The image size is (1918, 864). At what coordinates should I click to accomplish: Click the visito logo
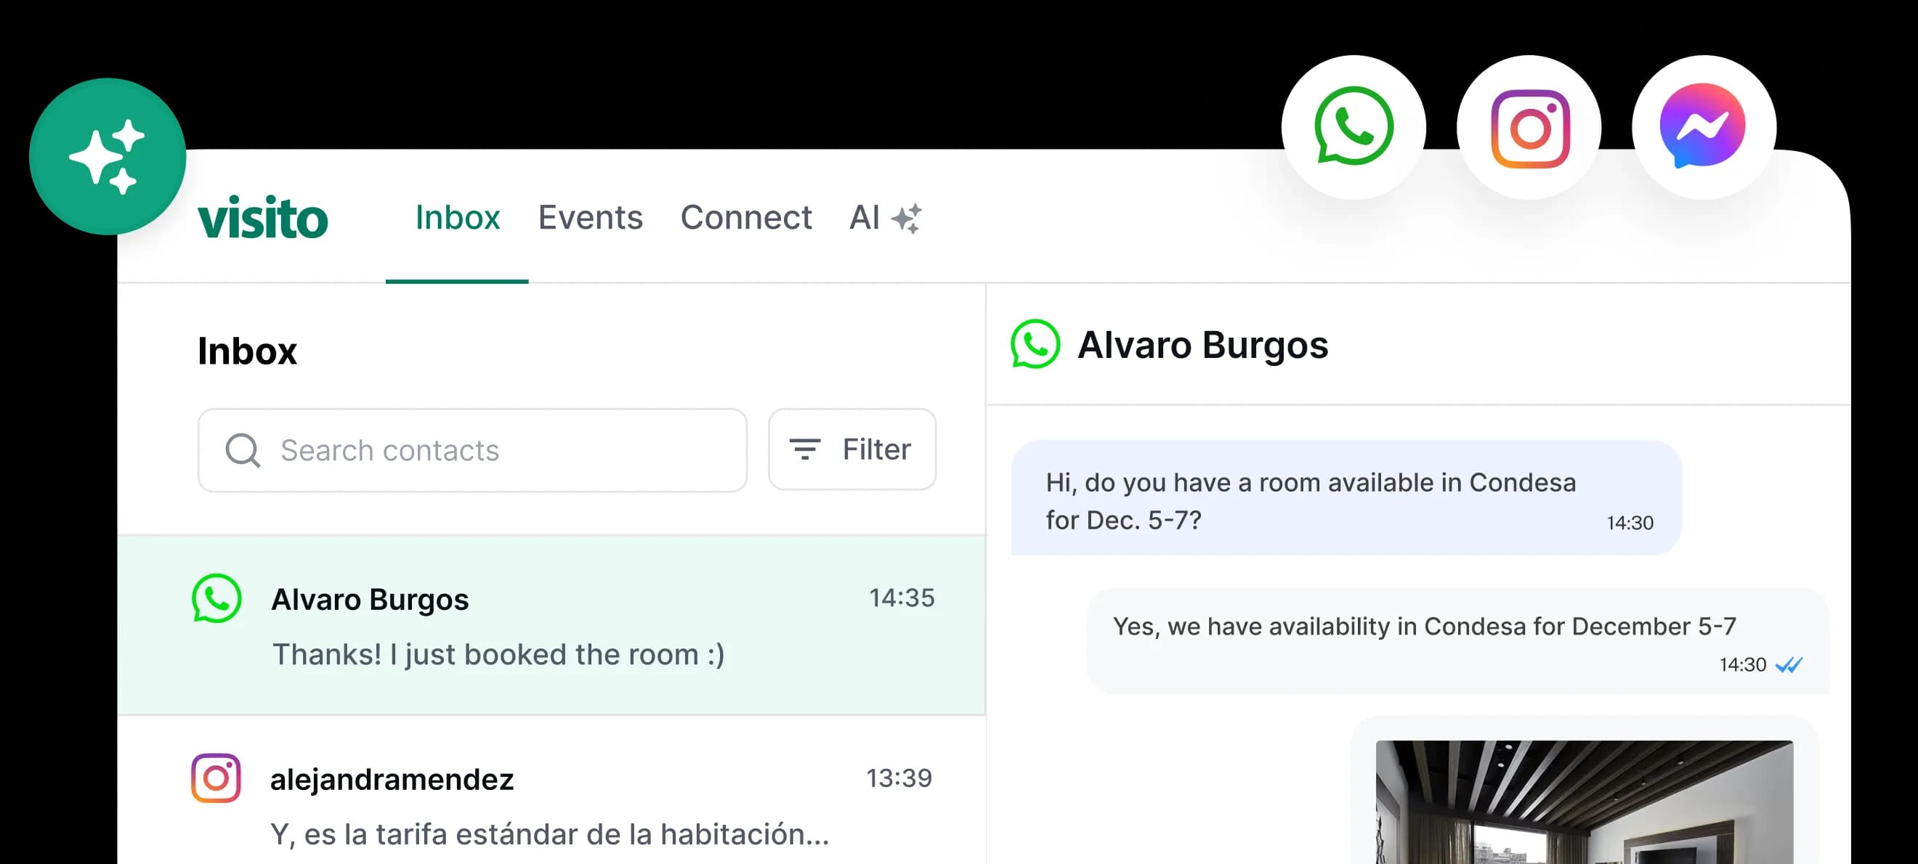(262, 219)
